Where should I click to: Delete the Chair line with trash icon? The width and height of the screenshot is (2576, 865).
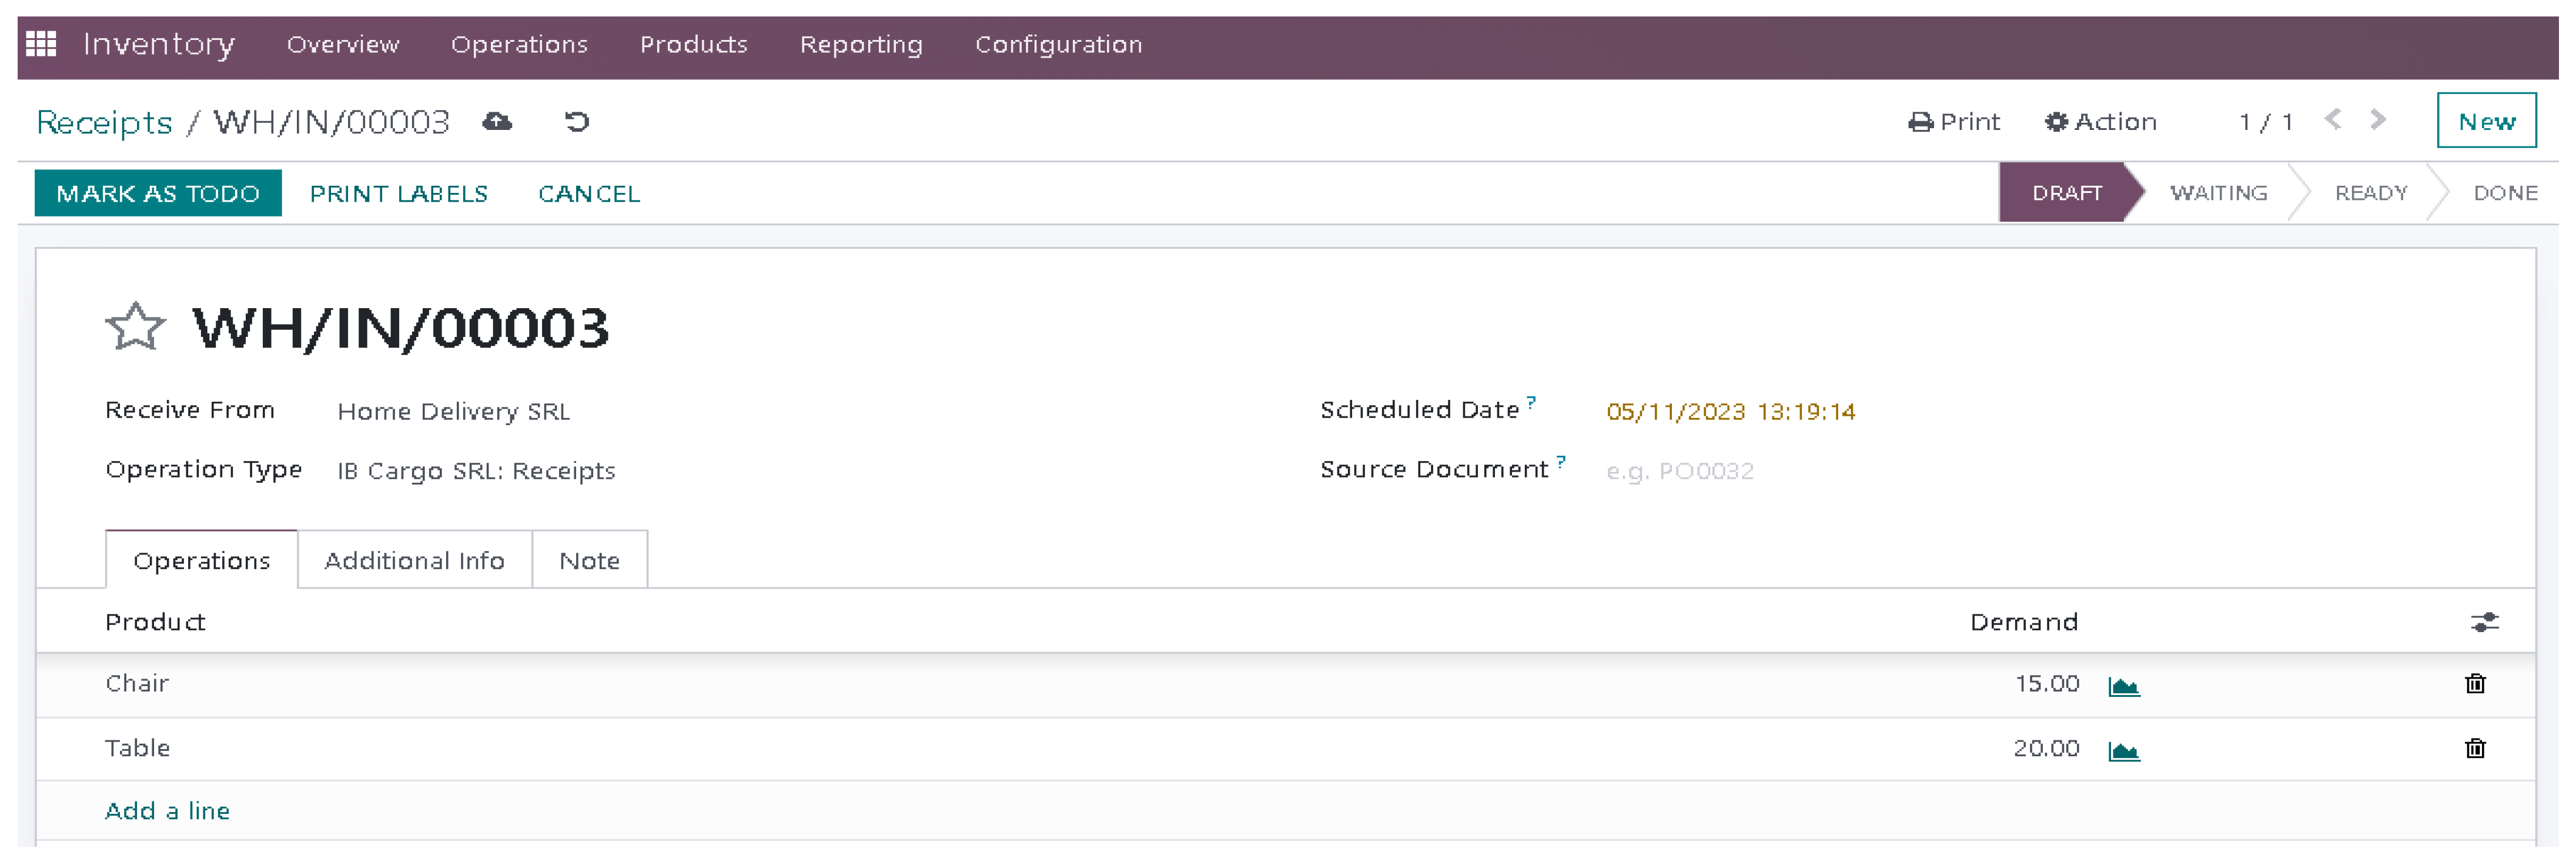point(2475,684)
